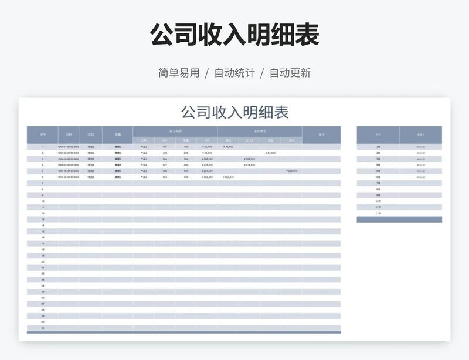Screen dimensions: 469x360
Task: Click the 12月 row in summary table
Action: pos(399,213)
